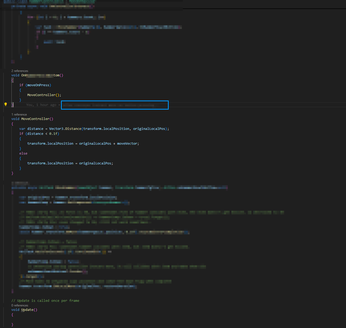
Task: Open the "2 references" CodeLens link
Action: coord(20,71)
